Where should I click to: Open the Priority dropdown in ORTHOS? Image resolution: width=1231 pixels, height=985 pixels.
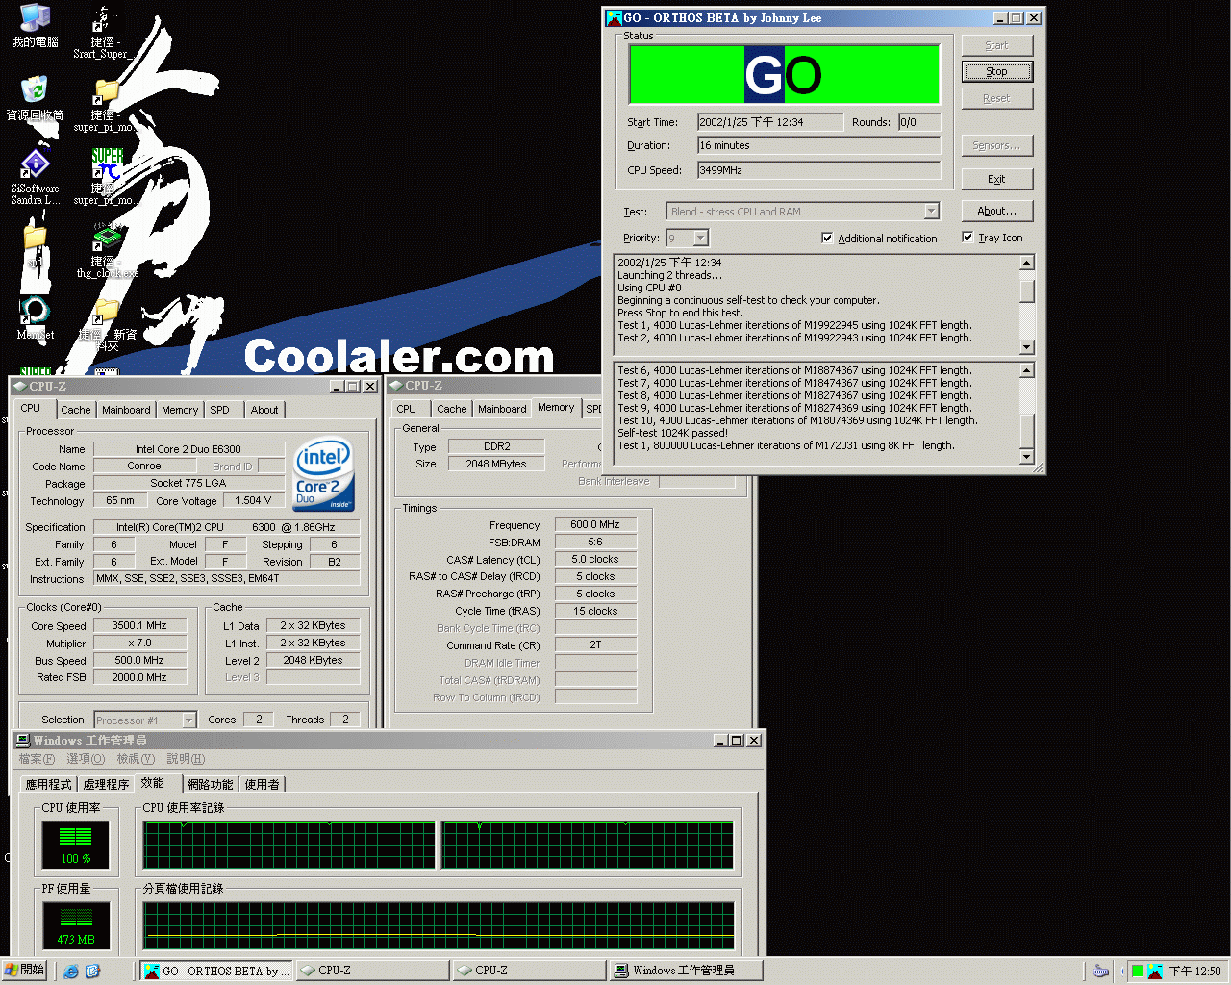pyautogui.click(x=700, y=238)
